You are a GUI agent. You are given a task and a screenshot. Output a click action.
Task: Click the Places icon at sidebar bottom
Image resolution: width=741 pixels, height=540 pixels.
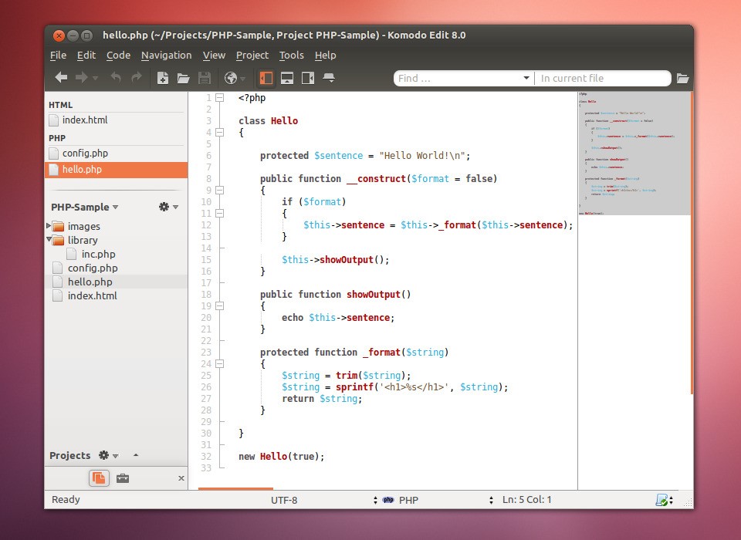point(99,478)
